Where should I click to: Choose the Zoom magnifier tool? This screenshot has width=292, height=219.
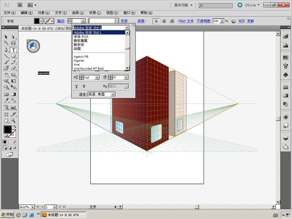(x=13, y=121)
